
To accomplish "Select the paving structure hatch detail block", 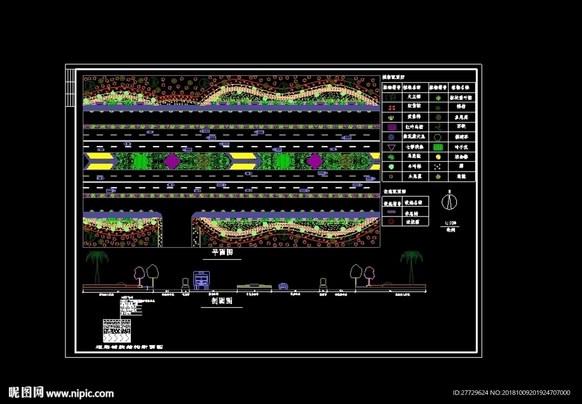I will (x=117, y=331).
